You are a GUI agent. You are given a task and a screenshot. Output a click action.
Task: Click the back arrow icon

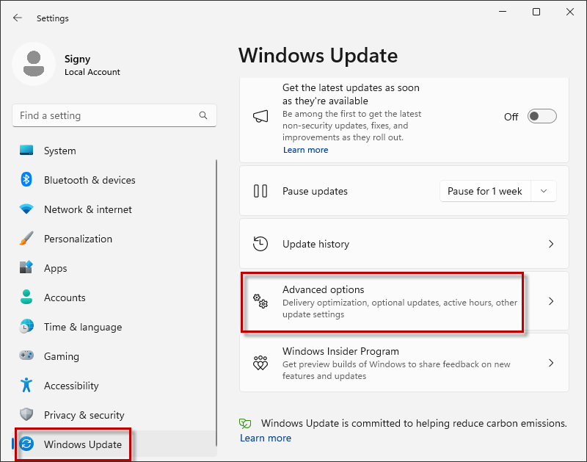[17, 18]
